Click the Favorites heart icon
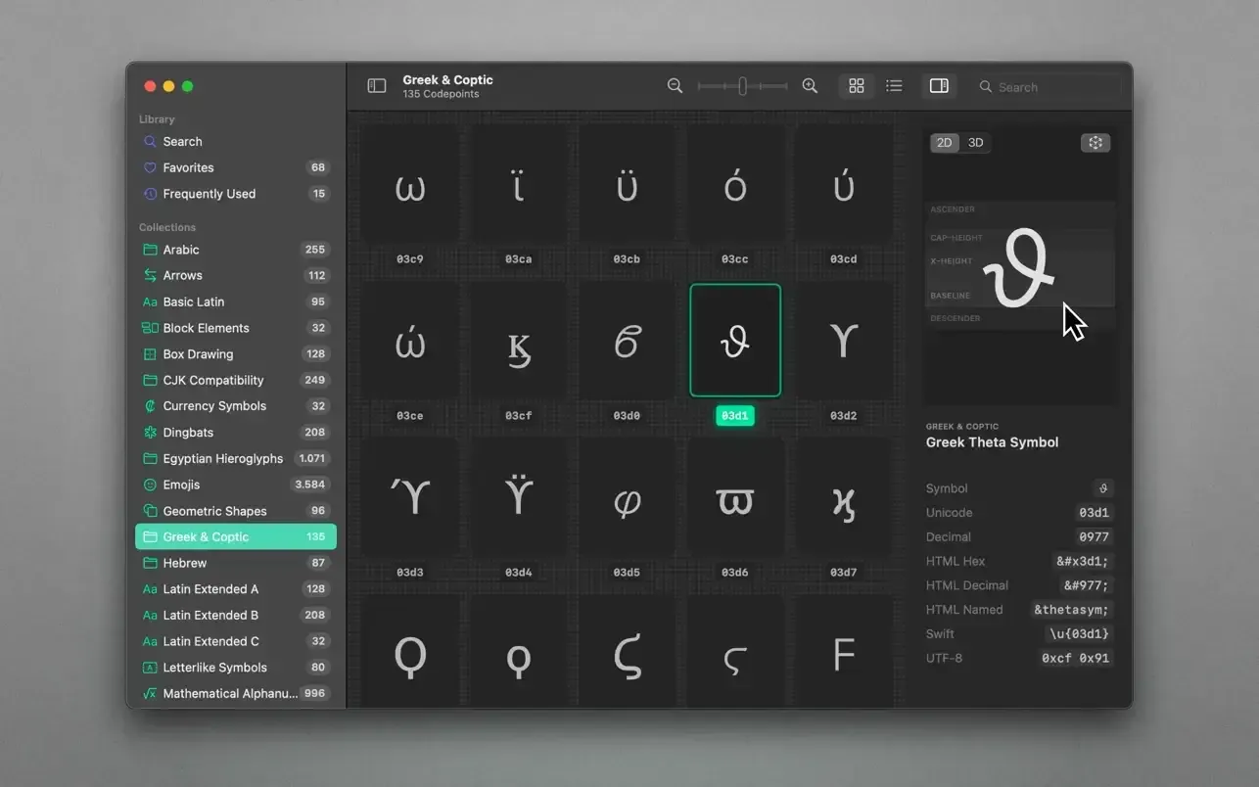The image size is (1259, 787). 153,167
